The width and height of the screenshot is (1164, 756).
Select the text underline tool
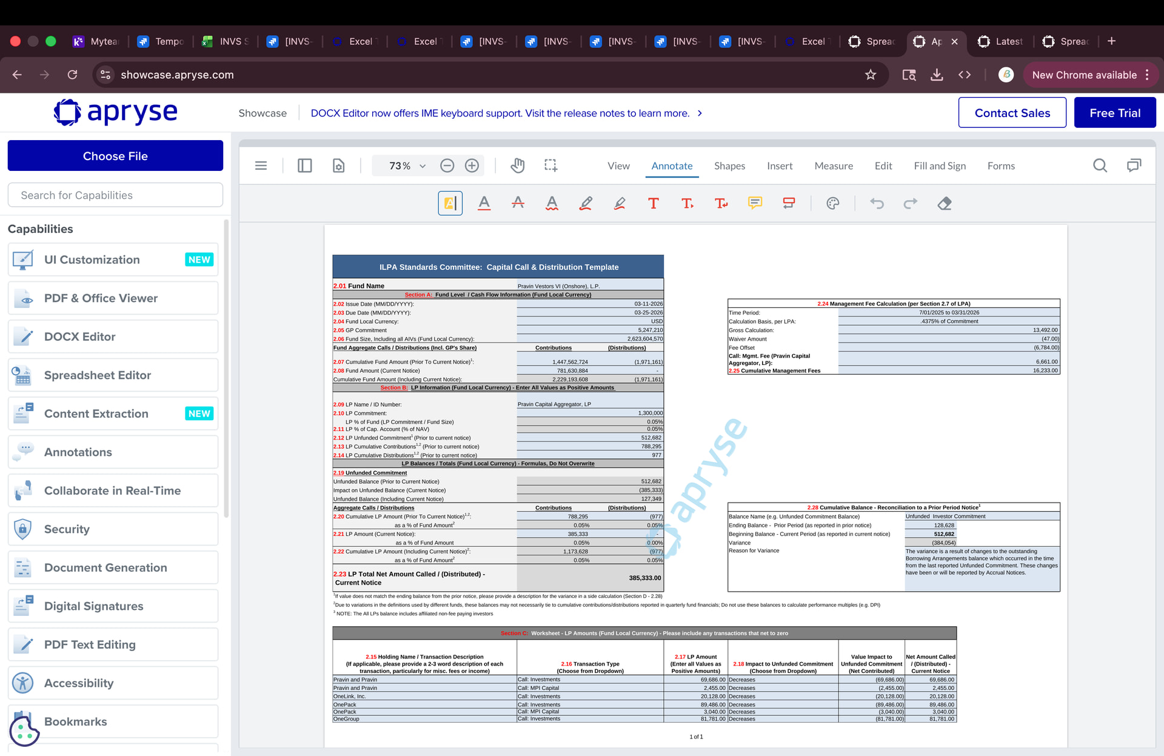point(484,203)
